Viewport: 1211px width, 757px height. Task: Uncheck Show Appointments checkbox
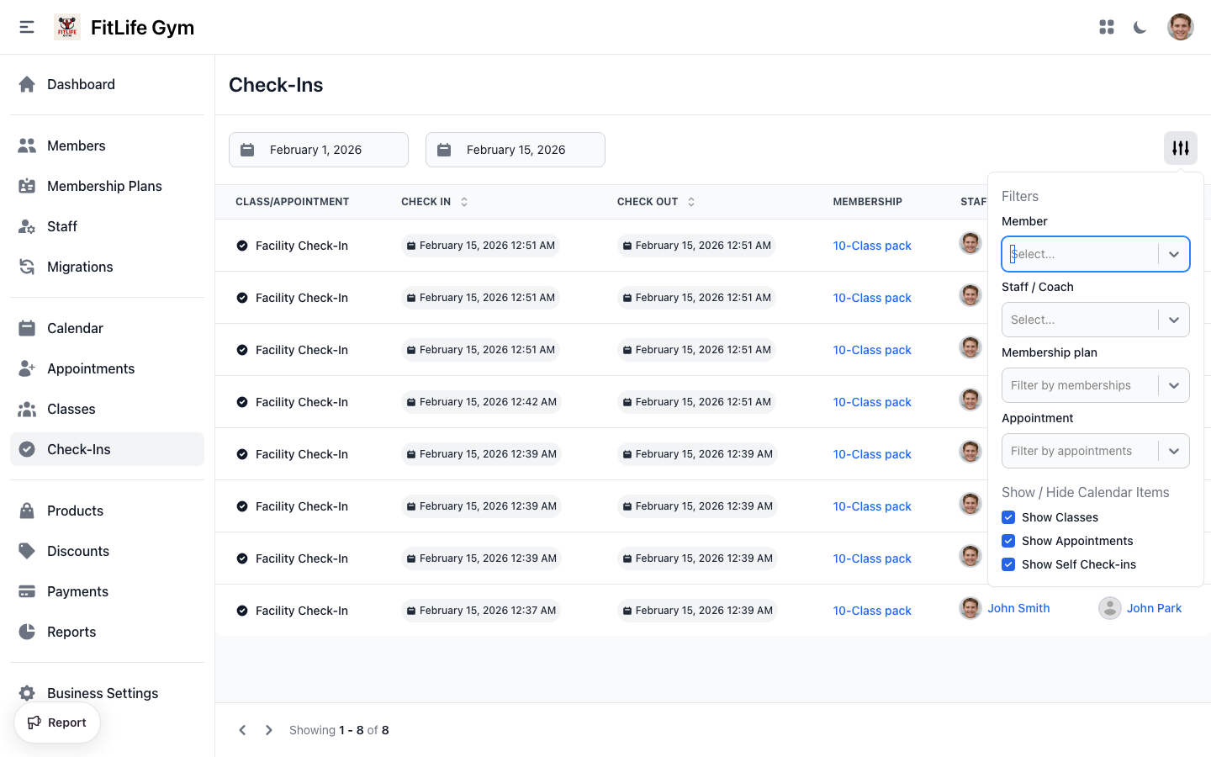pos(1008,541)
